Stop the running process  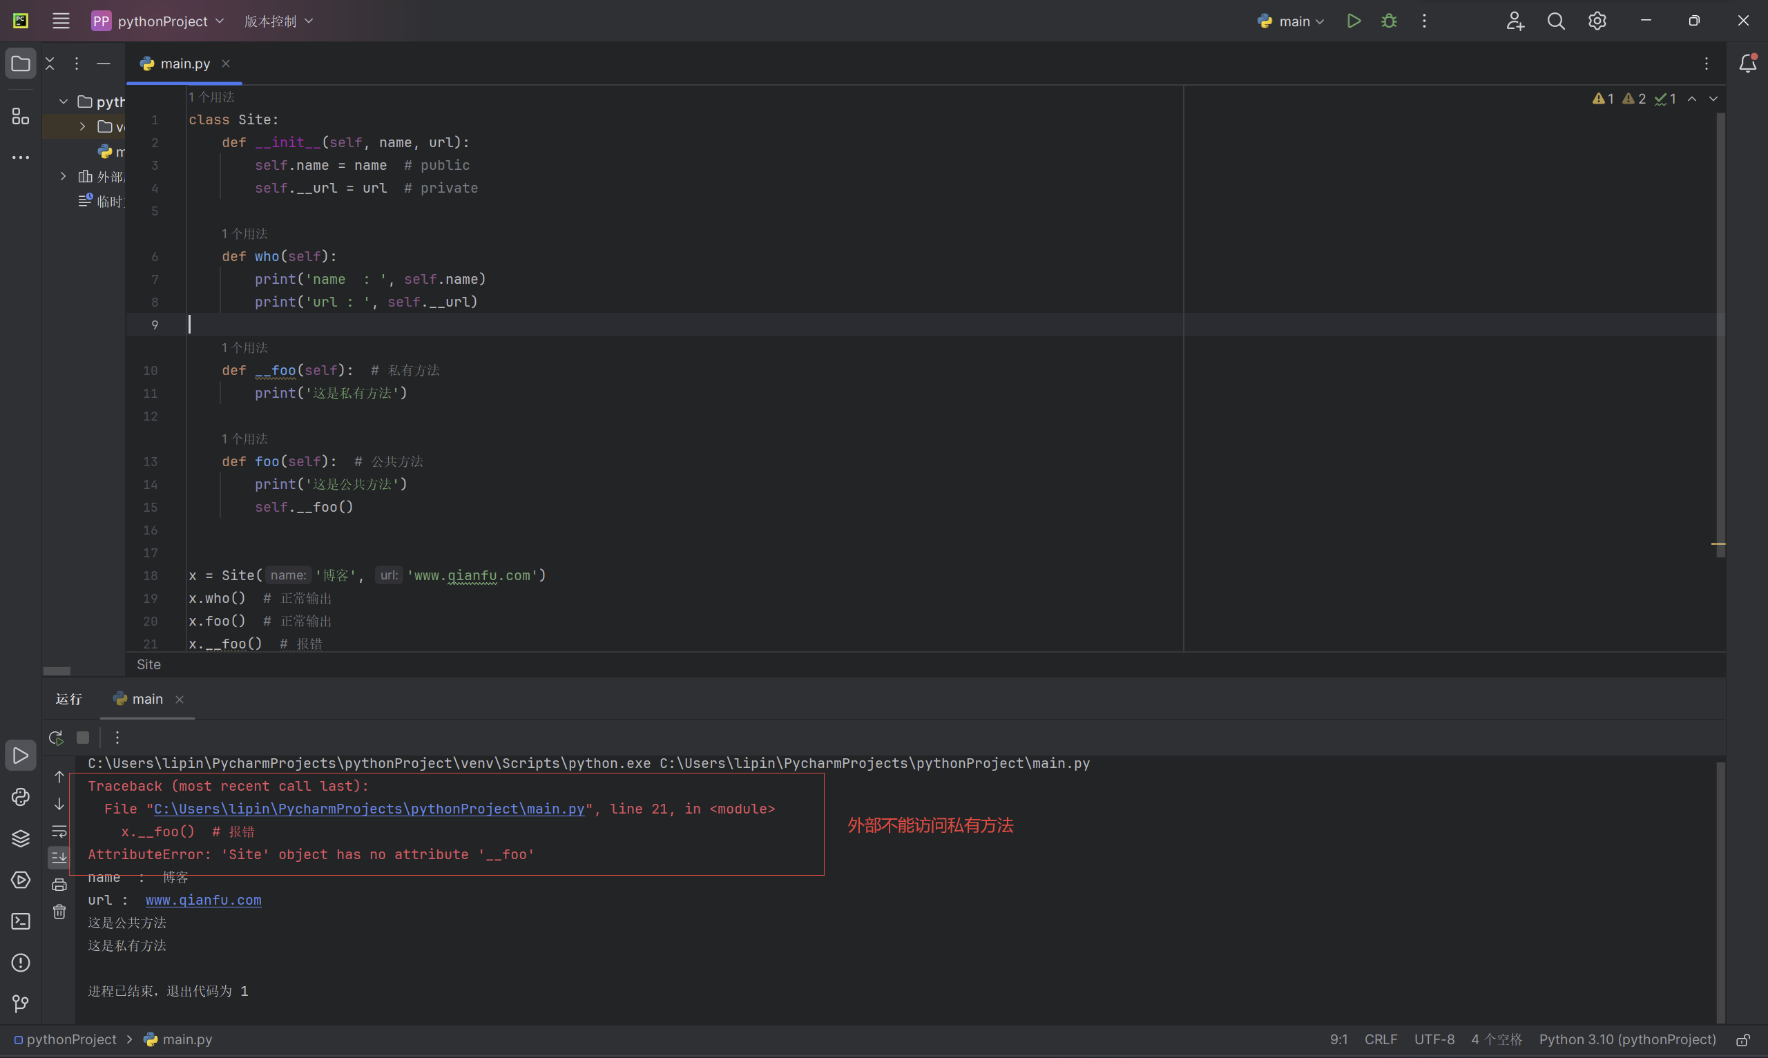pos(83,737)
